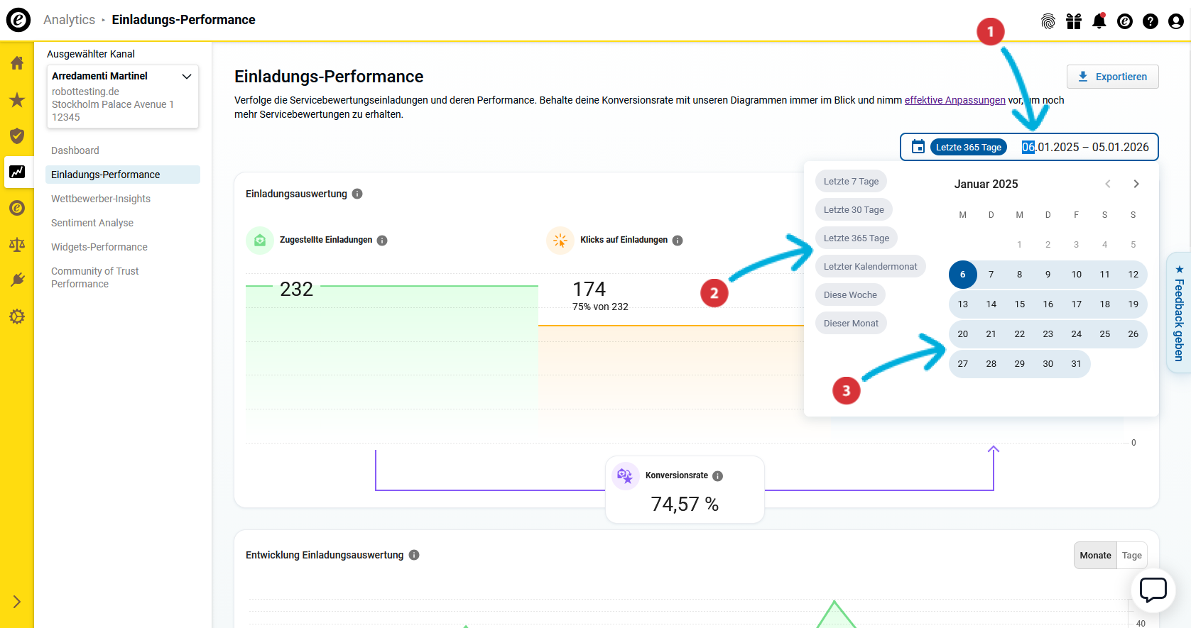Screen dimensions: 1191x628
Task: Open the effektive Anpassungen link
Action: click(955, 100)
